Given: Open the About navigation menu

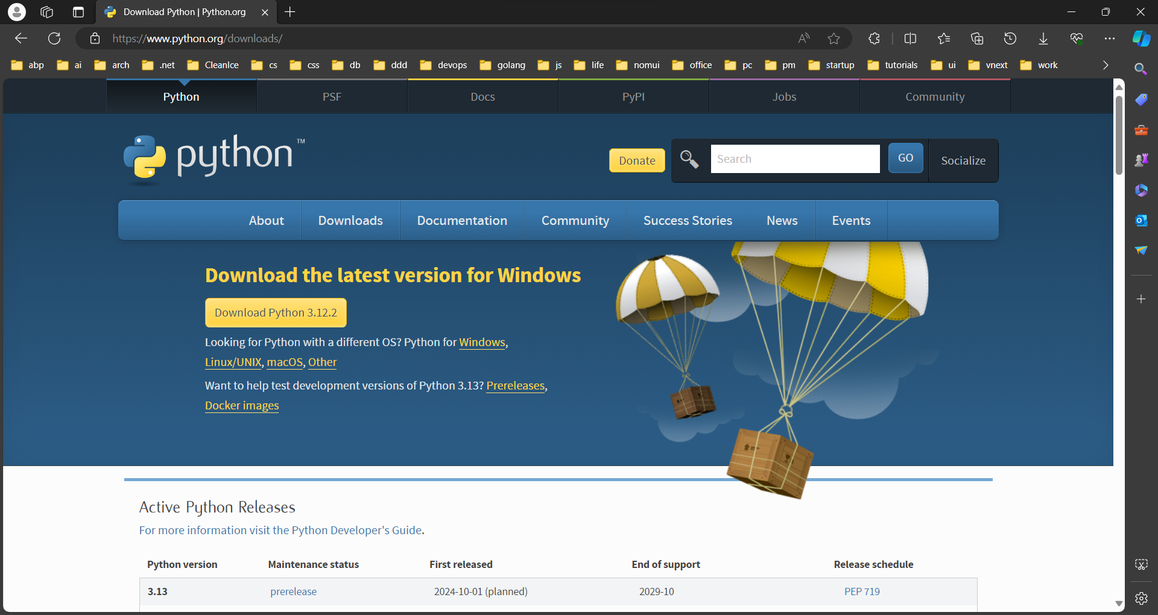Looking at the screenshot, I should tap(267, 221).
